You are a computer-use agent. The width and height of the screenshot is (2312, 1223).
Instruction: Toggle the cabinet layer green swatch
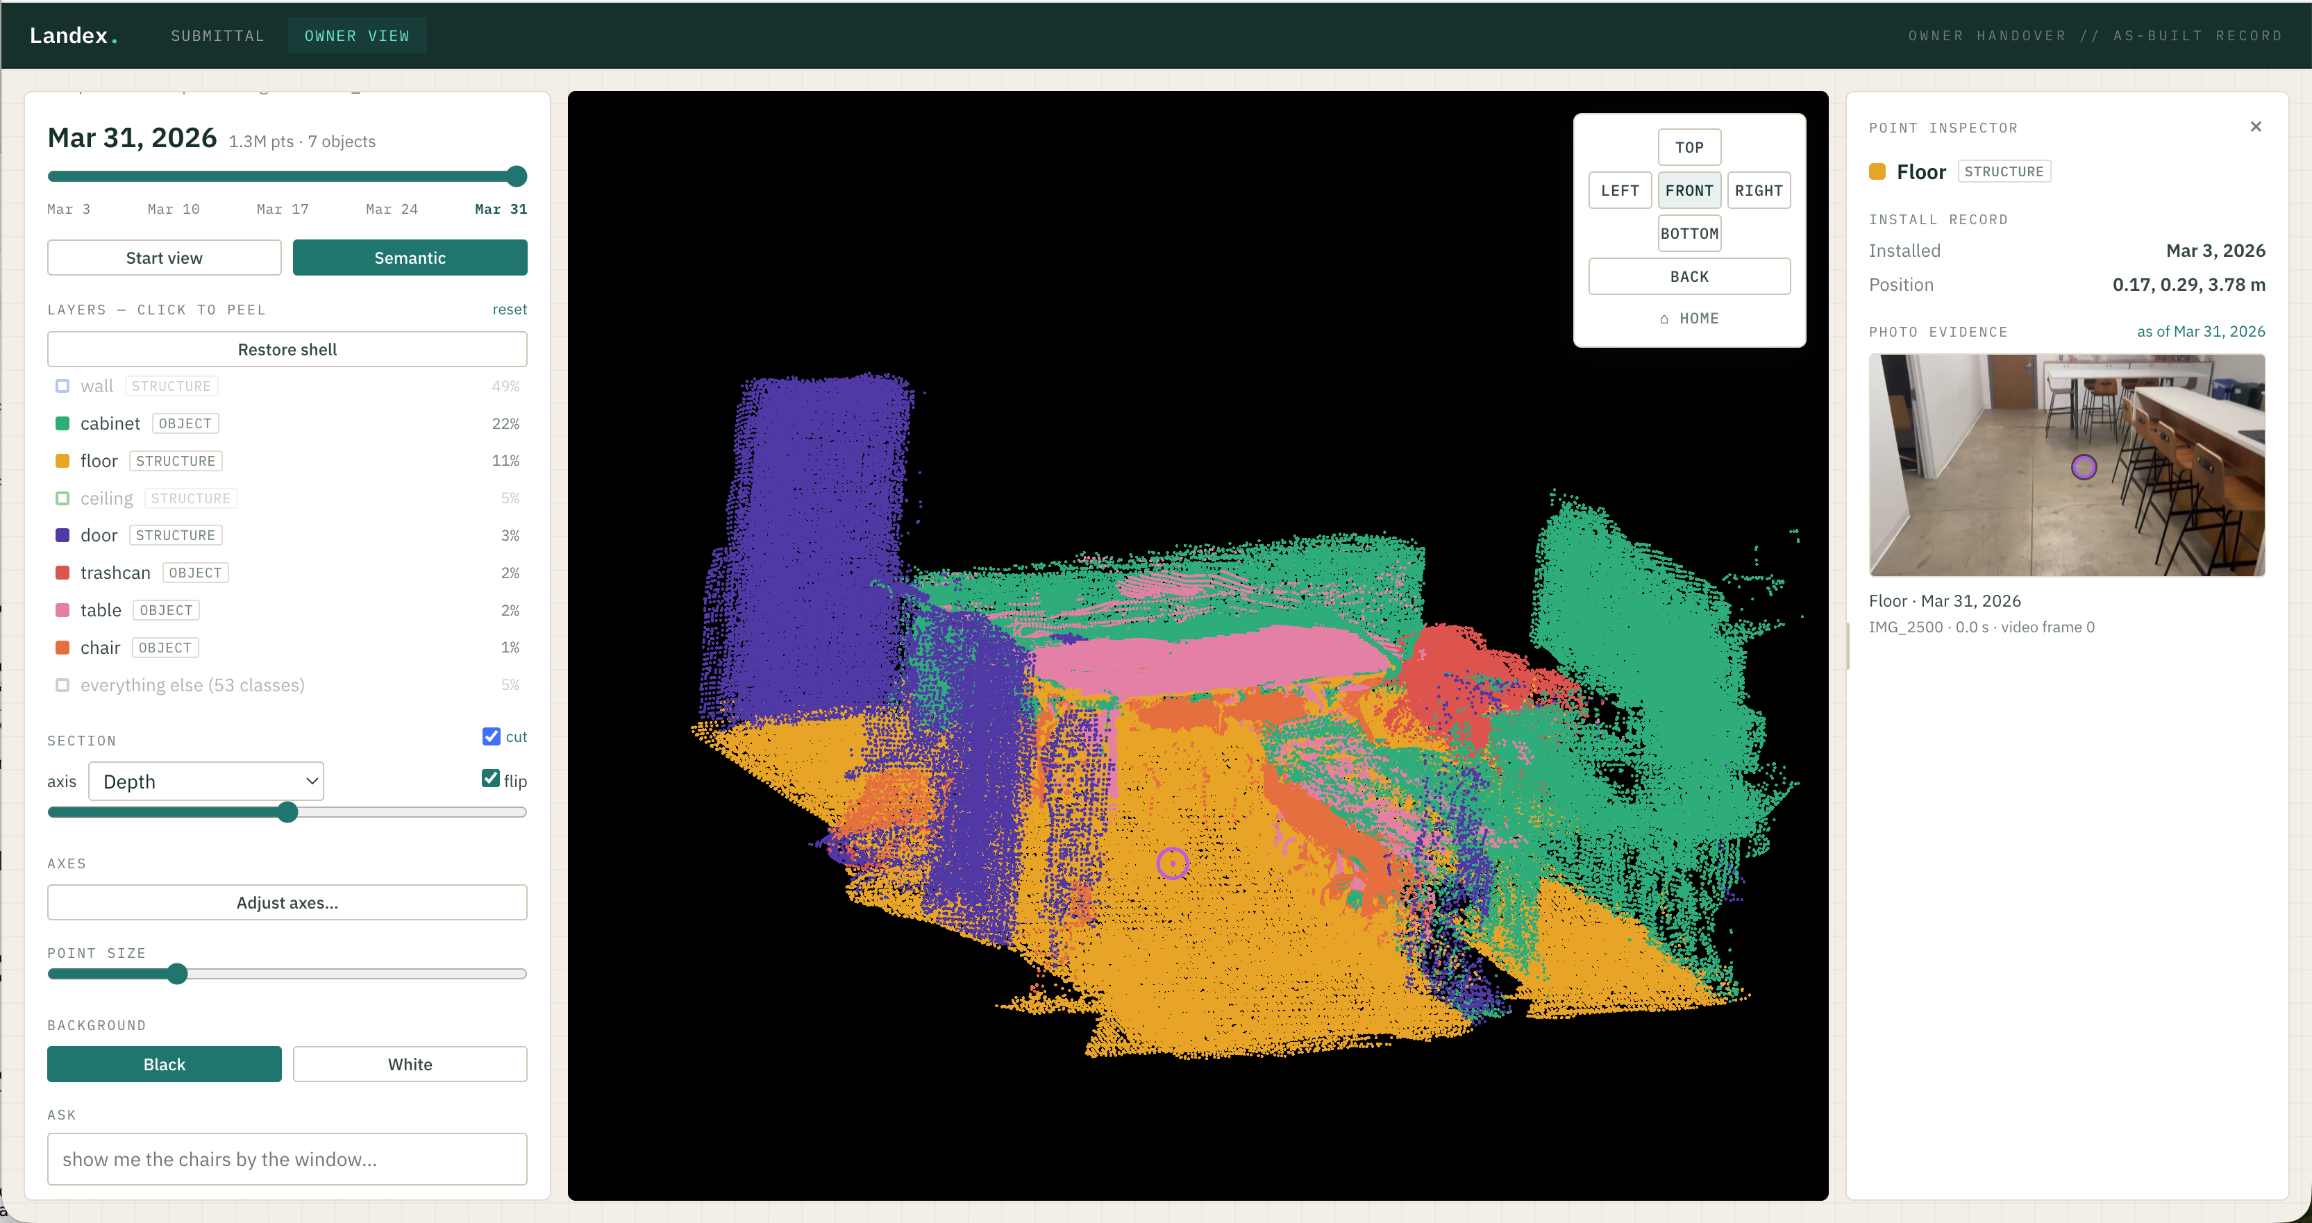point(62,423)
